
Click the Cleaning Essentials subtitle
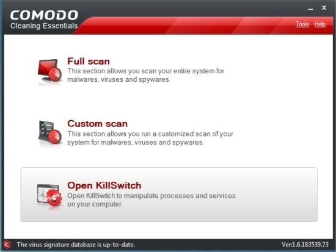(44, 26)
